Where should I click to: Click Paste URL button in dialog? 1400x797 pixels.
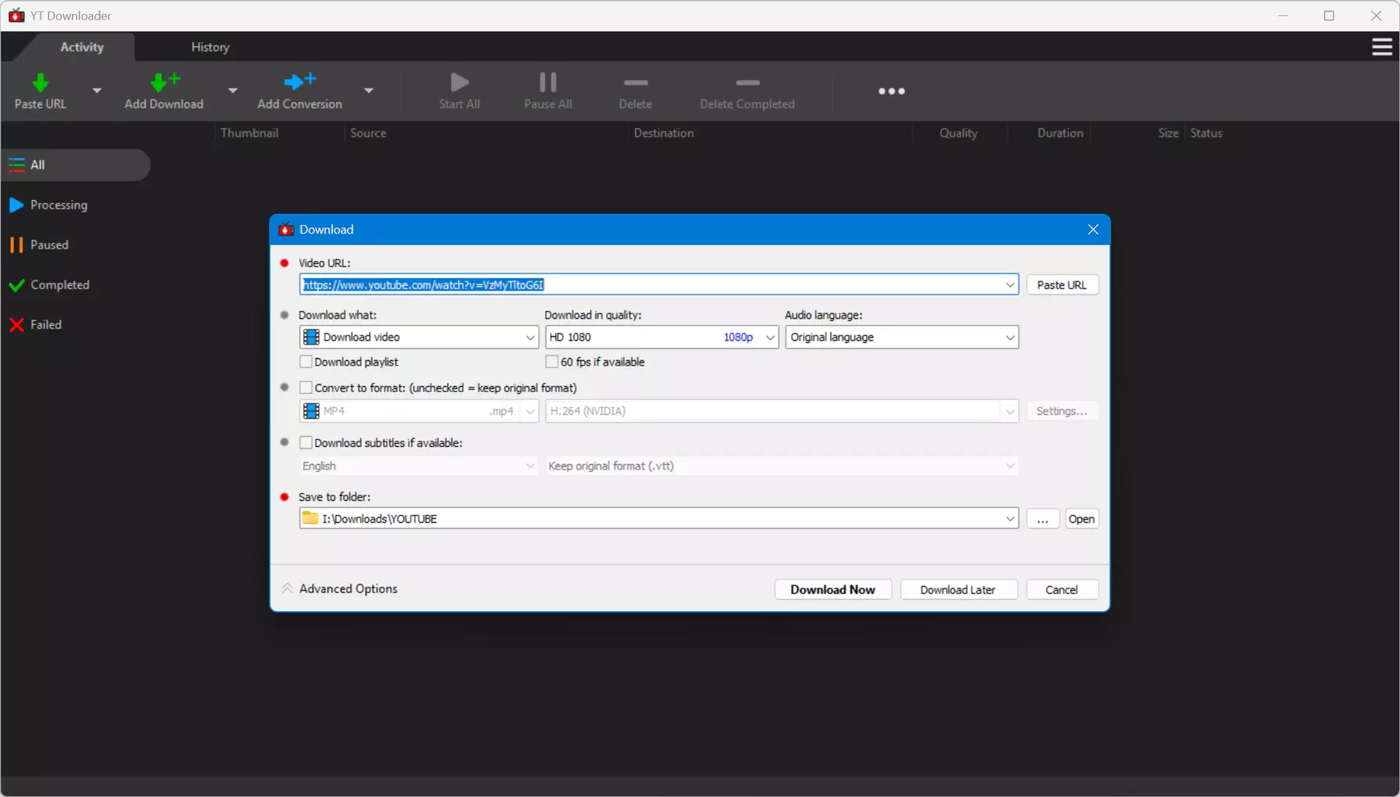point(1062,284)
